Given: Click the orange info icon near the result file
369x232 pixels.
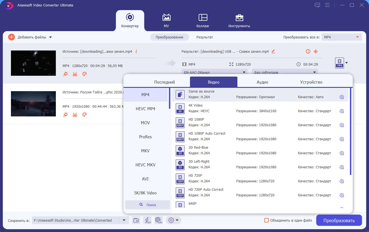Looking at the screenshot, I should [x=308, y=51].
